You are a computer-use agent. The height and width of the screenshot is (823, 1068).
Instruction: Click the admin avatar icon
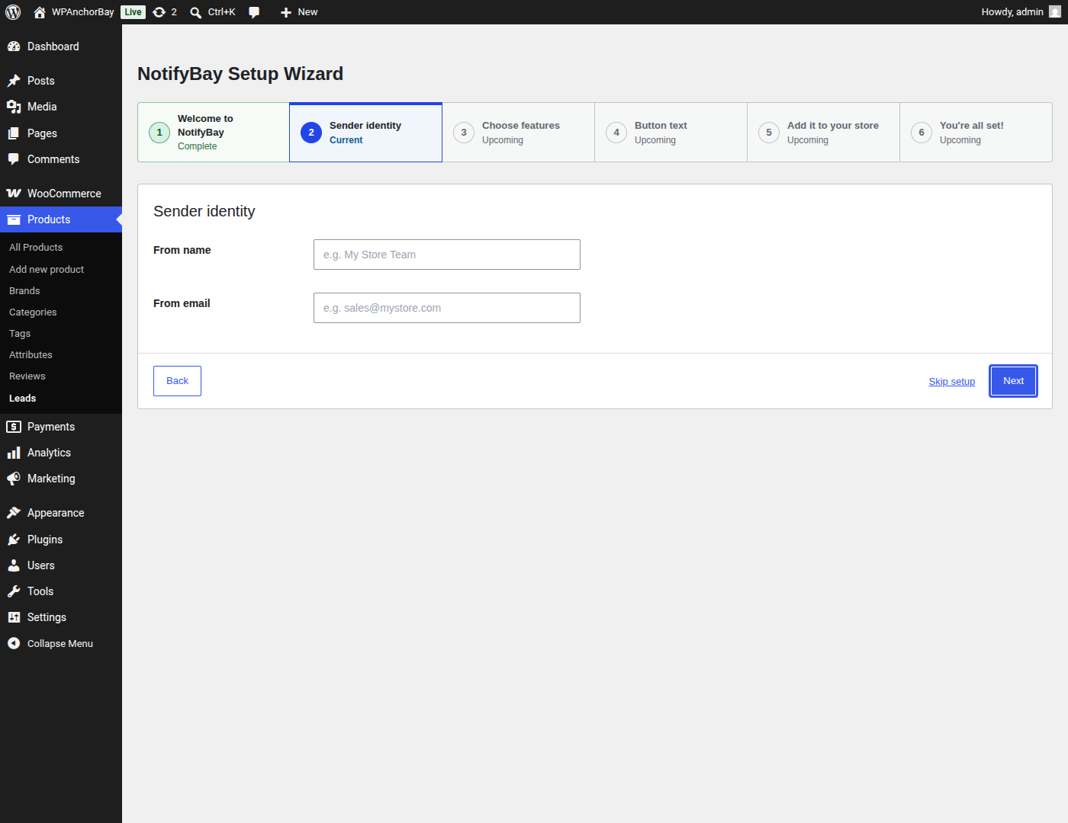point(1055,12)
